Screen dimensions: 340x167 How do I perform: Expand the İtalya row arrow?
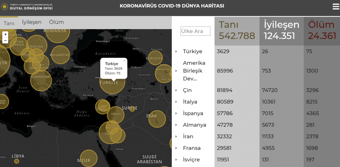pyautogui.click(x=176, y=102)
